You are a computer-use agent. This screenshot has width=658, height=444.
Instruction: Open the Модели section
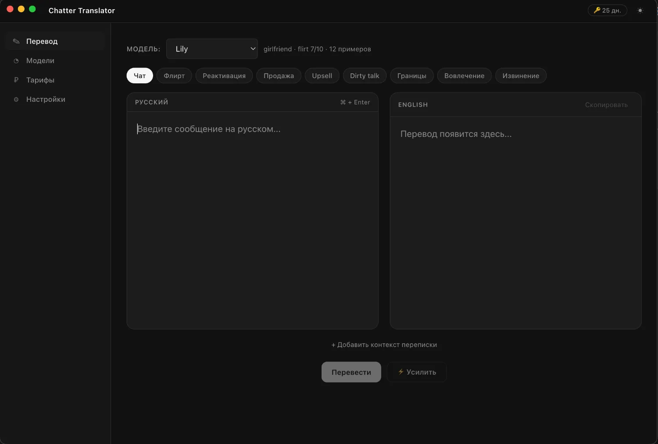pyautogui.click(x=56, y=61)
